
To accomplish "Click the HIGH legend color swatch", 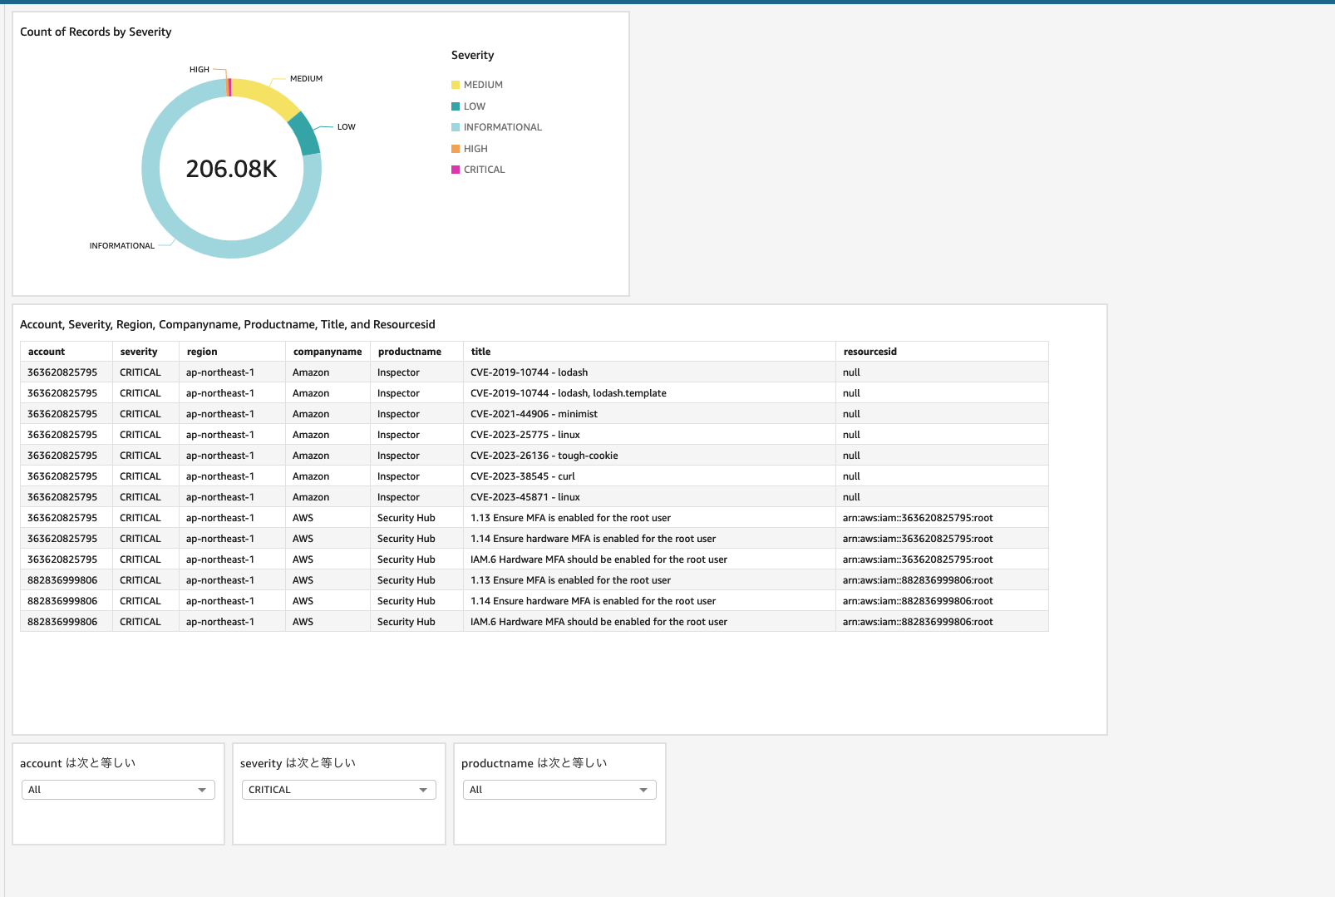I will coord(456,149).
